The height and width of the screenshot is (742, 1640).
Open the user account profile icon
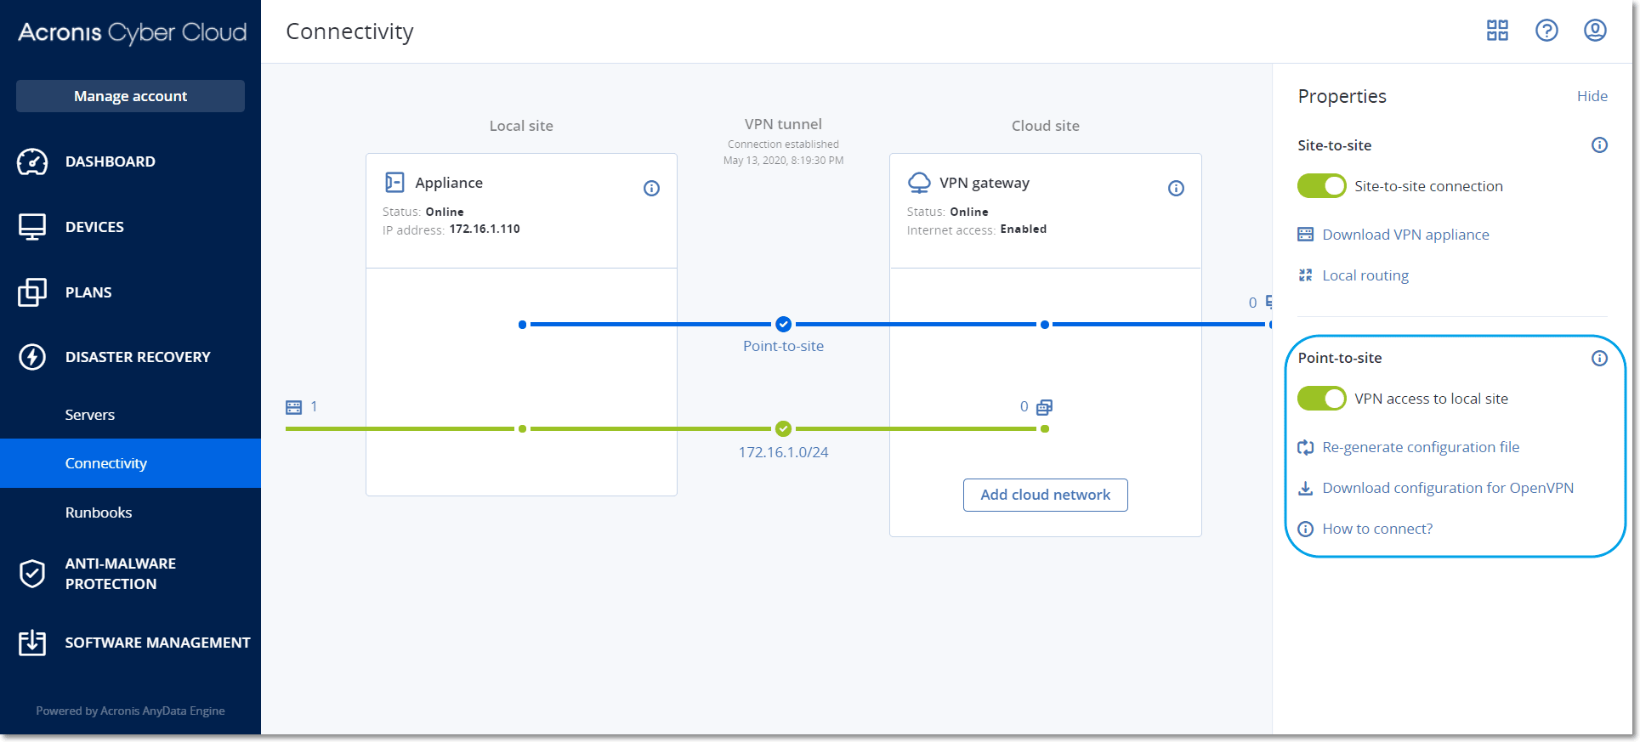point(1595,31)
